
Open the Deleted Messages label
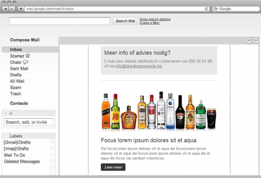click(22, 162)
